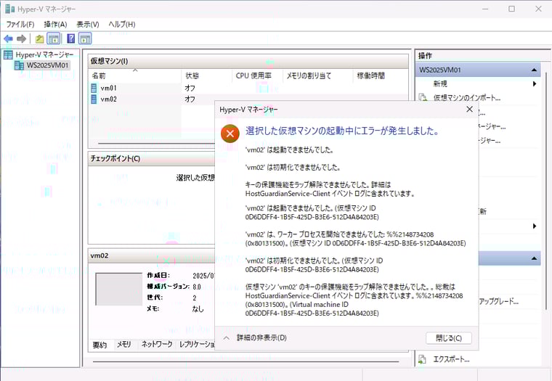Image resolution: width=552 pixels, height=381 pixels.
Task: Close the error dialog with X
Action: coord(469,110)
